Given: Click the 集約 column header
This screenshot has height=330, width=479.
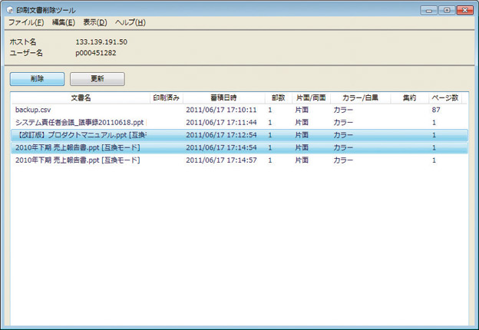Looking at the screenshot, I should point(408,98).
